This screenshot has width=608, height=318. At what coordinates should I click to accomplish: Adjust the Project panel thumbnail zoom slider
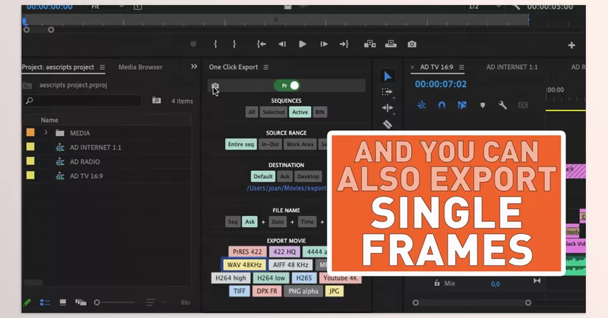[x=115, y=303]
